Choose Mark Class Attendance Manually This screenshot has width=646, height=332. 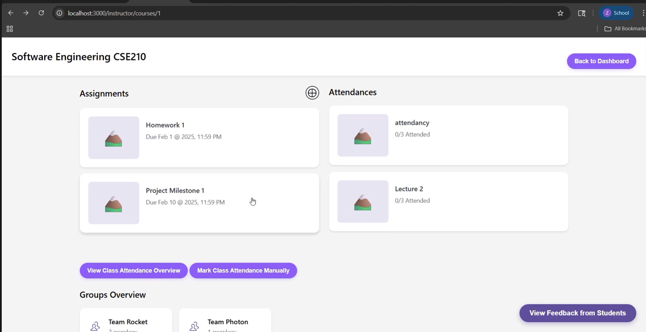[243, 271]
